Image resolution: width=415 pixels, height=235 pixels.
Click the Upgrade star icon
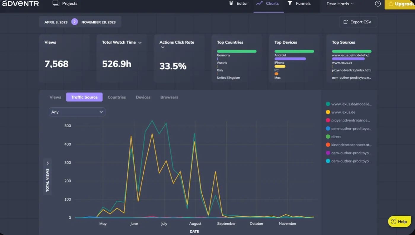(x=391, y=4)
